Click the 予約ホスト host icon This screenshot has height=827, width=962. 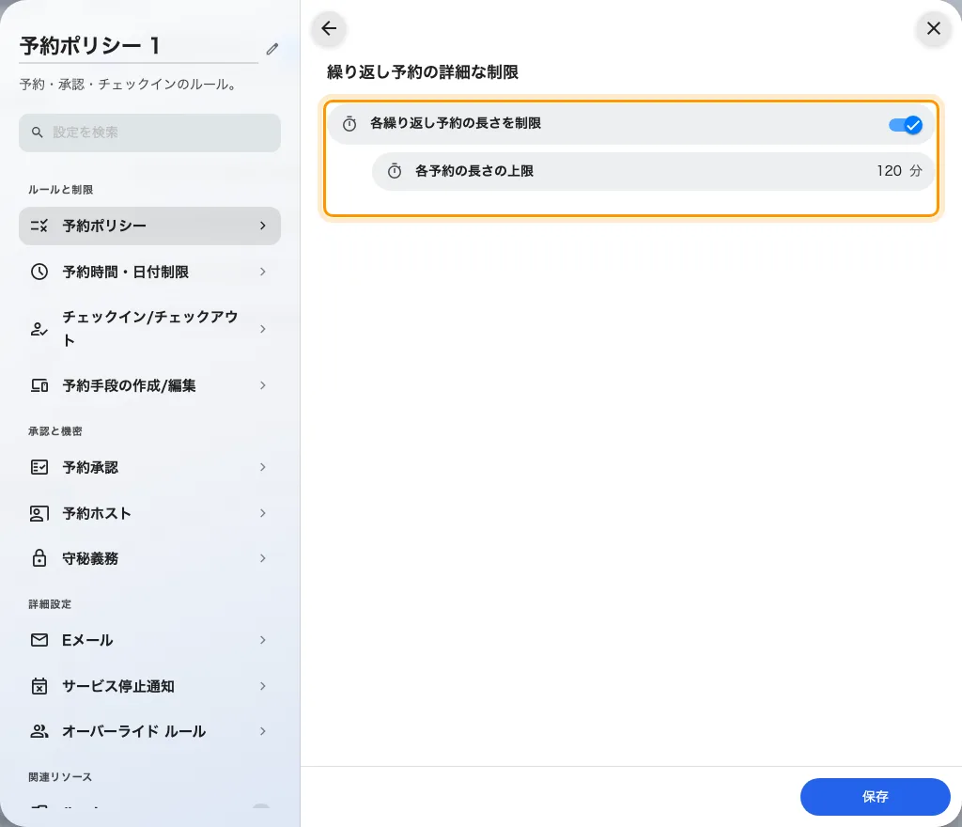point(39,513)
